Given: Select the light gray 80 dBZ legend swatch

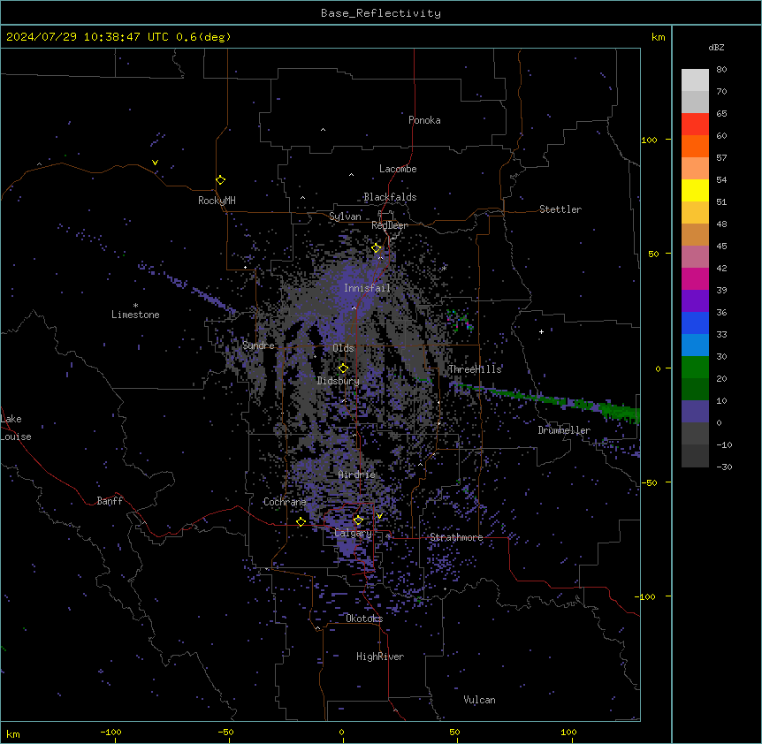Looking at the screenshot, I should click(x=695, y=80).
